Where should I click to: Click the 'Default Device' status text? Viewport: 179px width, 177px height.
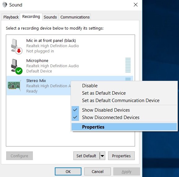pyautogui.click(x=39, y=71)
